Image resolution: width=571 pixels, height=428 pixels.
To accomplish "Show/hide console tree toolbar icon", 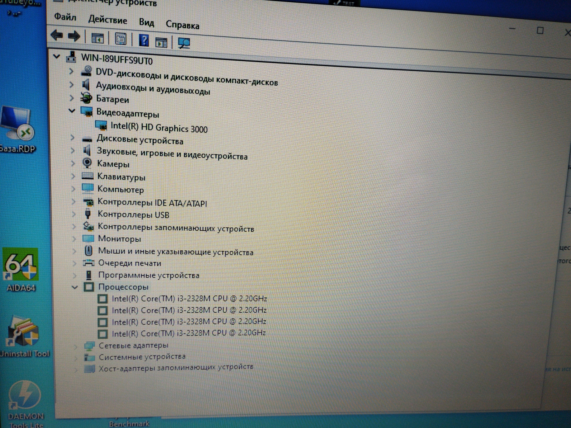I will pos(97,38).
